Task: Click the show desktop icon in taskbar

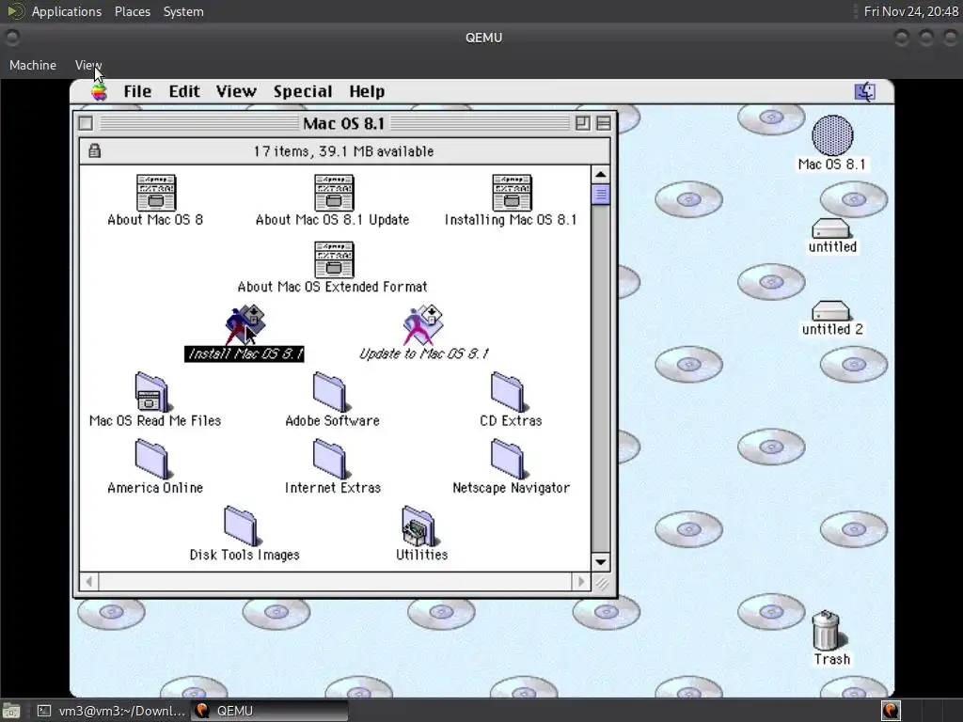Action: tap(11, 711)
